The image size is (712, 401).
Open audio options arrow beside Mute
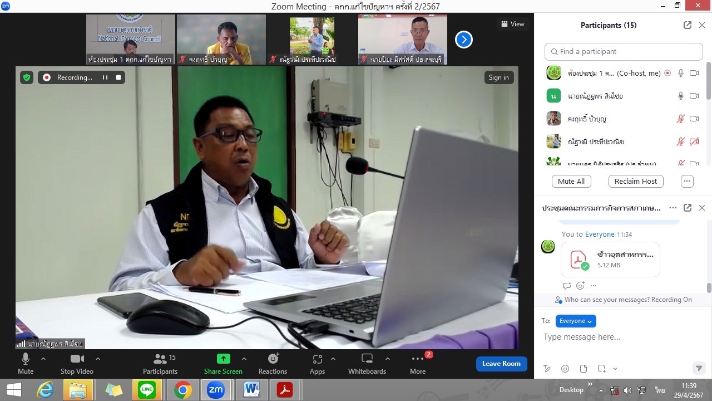(43, 359)
